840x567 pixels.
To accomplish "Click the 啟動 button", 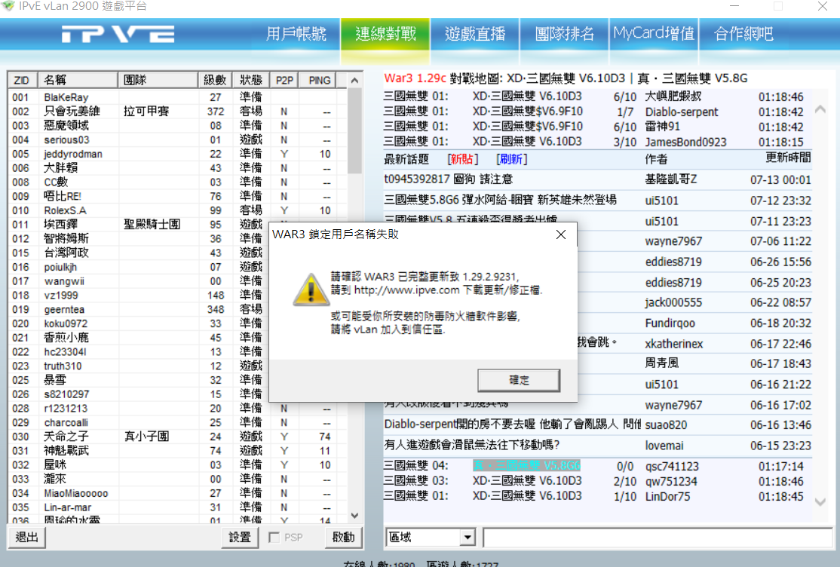I will (x=343, y=537).
